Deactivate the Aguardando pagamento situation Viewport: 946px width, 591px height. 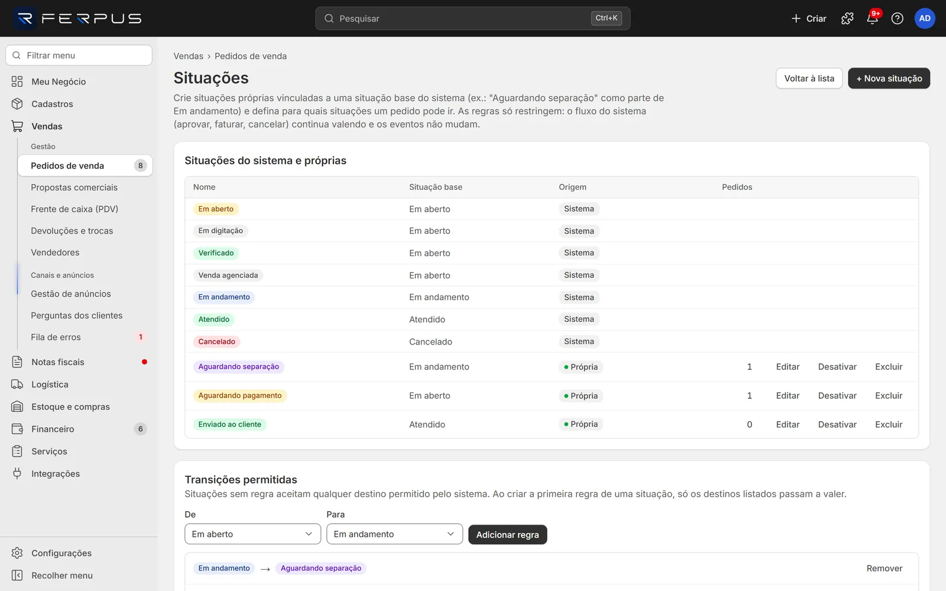[837, 396]
